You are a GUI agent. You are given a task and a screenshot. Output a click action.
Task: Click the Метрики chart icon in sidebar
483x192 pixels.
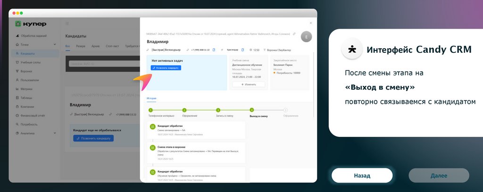(x=17, y=89)
